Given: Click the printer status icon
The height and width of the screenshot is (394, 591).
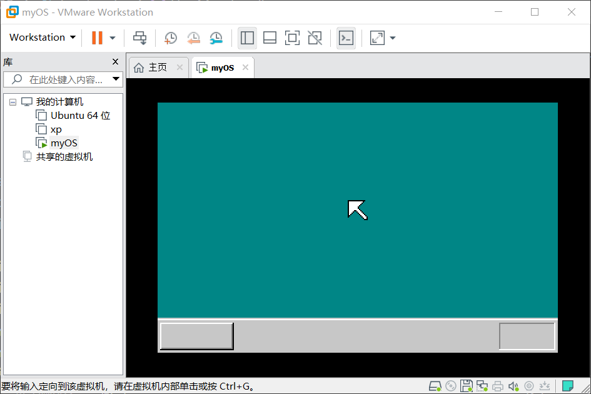Looking at the screenshot, I should click(x=498, y=386).
